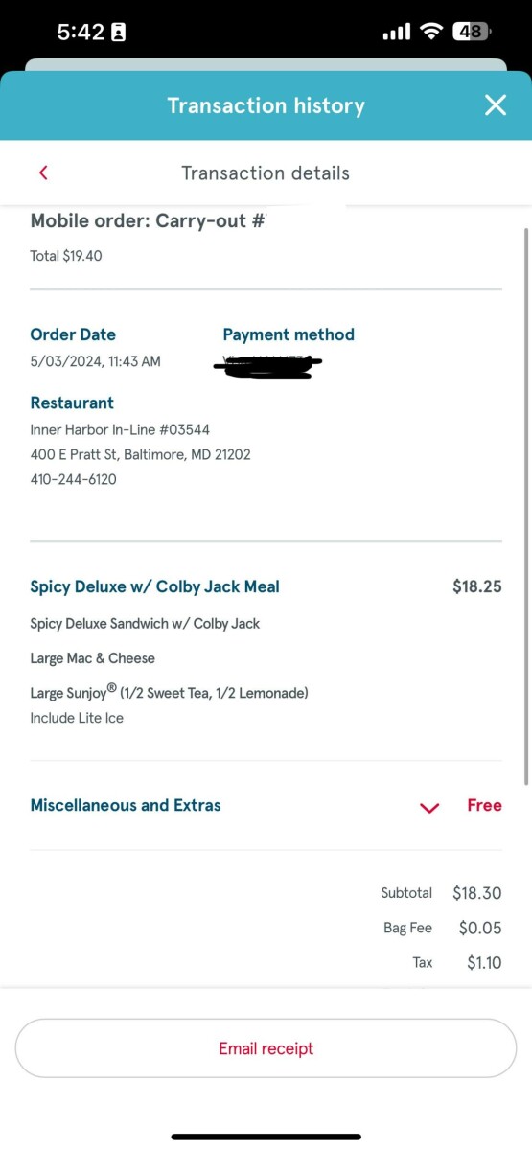The height and width of the screenshot is (1150, 532).
Task: Call restaurant at 410-244-6120
Action: (x=73, y=479)
